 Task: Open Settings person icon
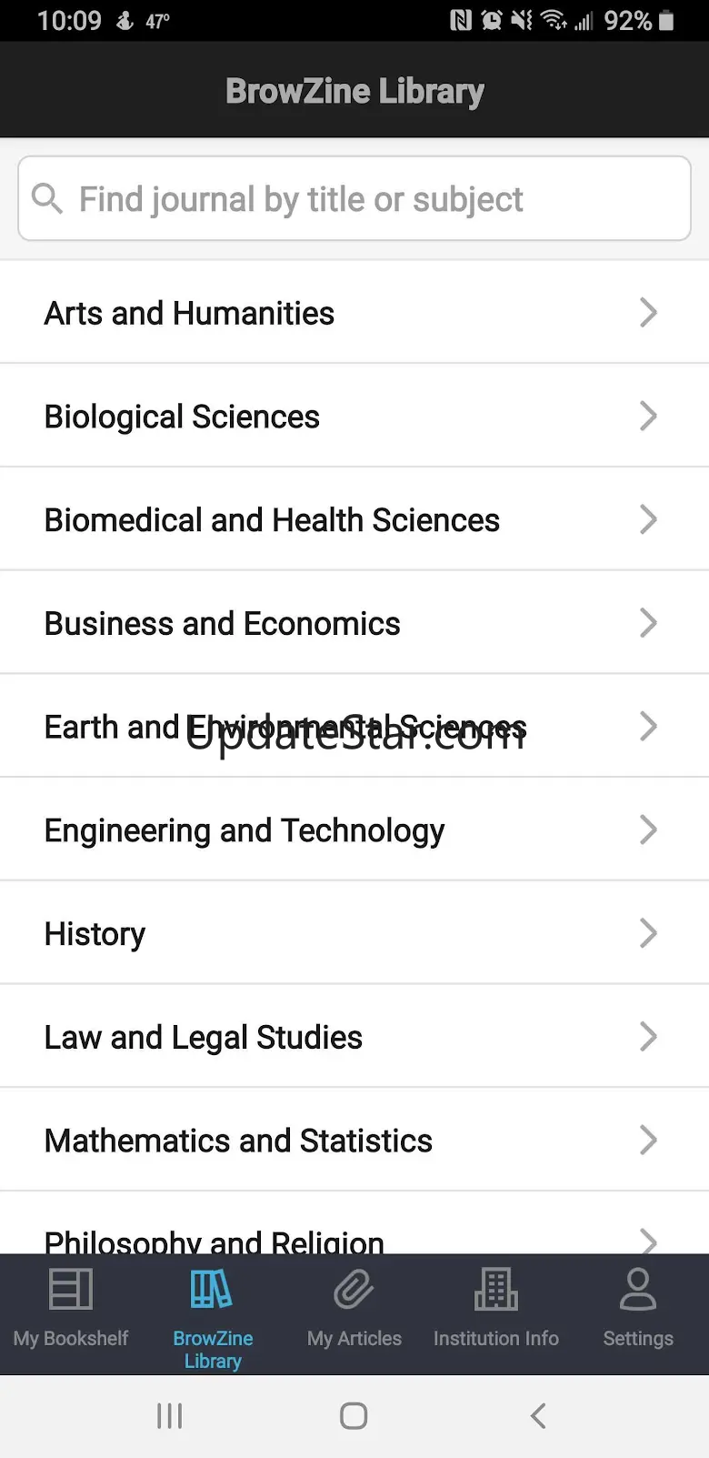[x=638, y=1289]
